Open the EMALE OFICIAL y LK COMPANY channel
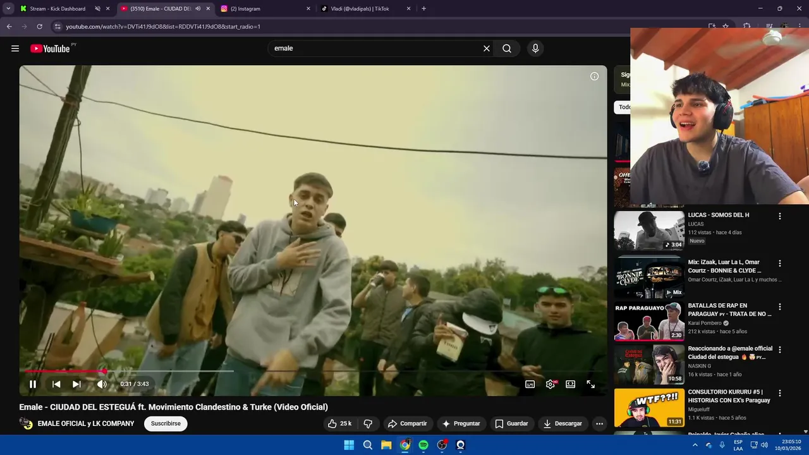 (86, 423)
